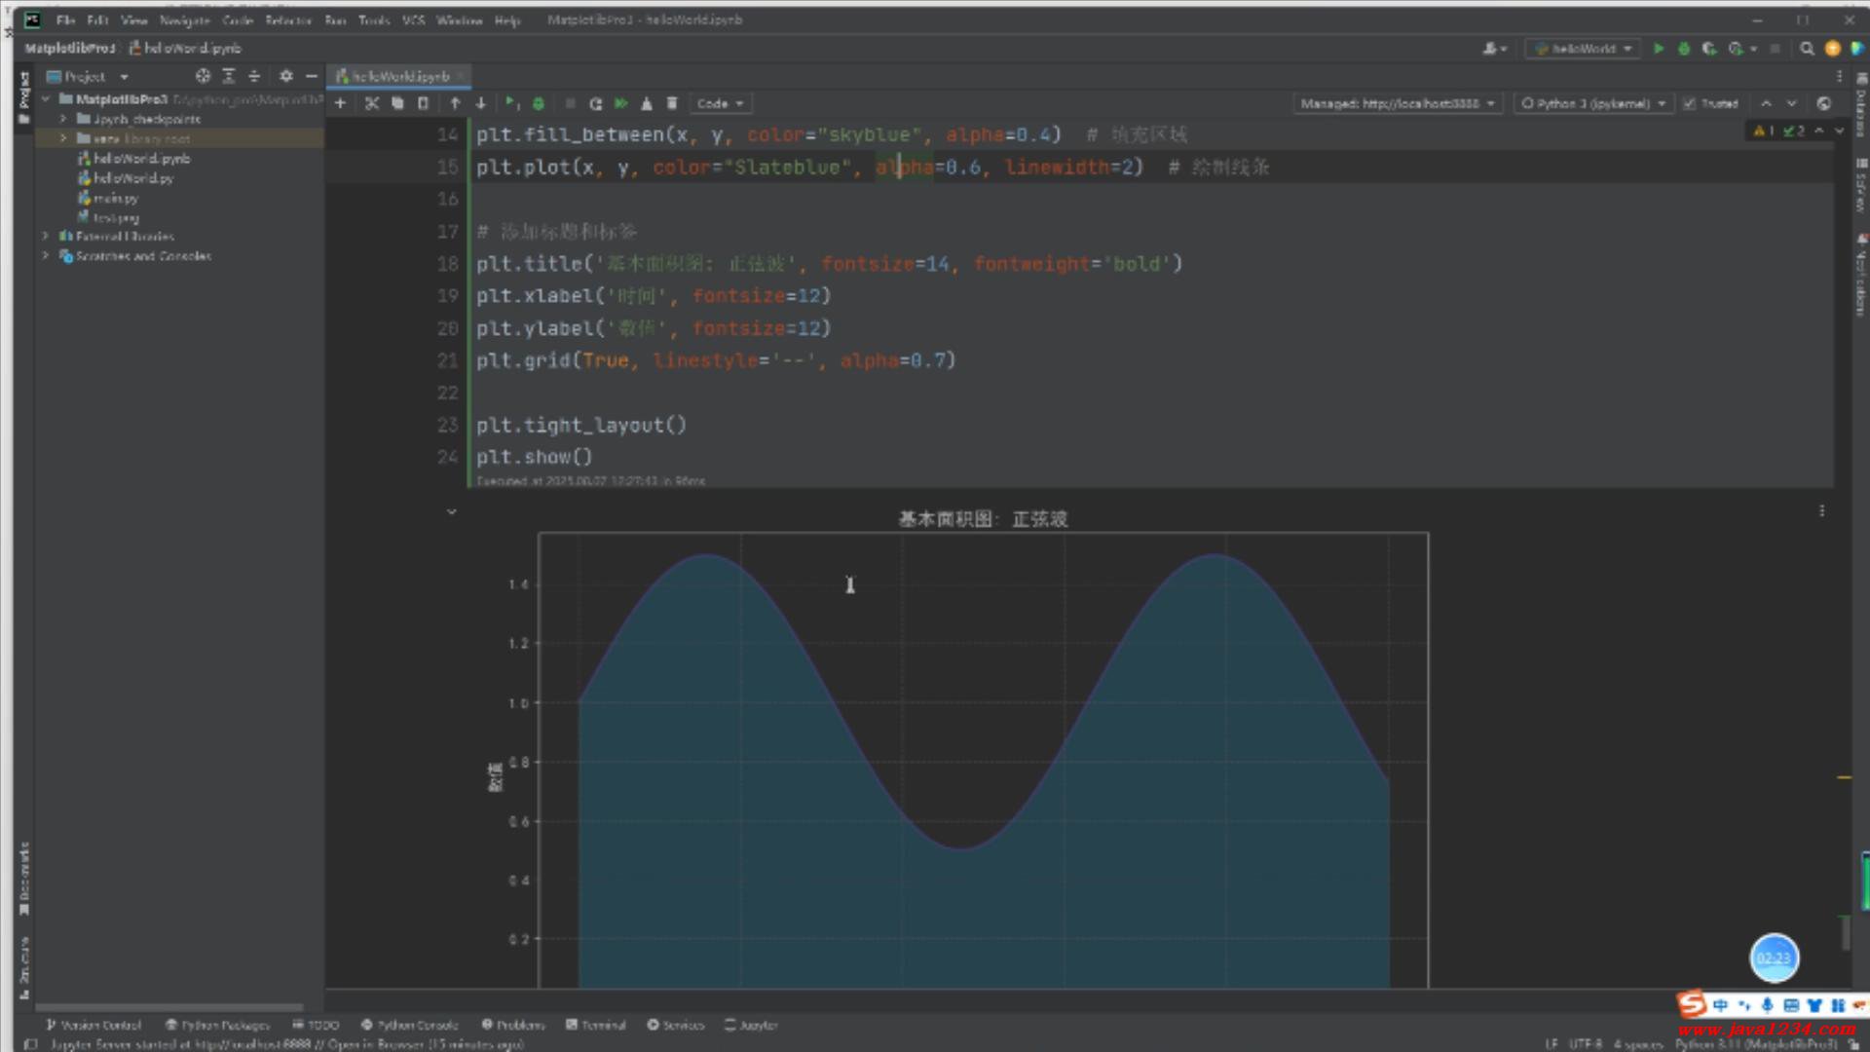Collapse the cell output chevron

(451, 511)
